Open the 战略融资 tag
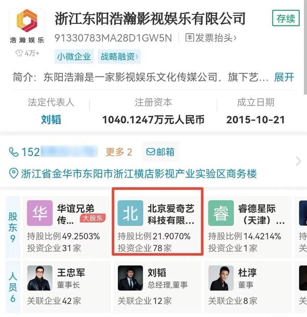Viewport: 307px width, 317px height. pyautogui.click(x=119, y=56)
